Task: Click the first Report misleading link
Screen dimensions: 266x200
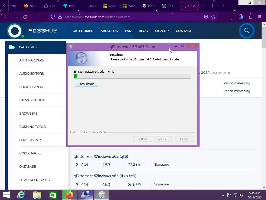Action: click(x=237, y=83)
